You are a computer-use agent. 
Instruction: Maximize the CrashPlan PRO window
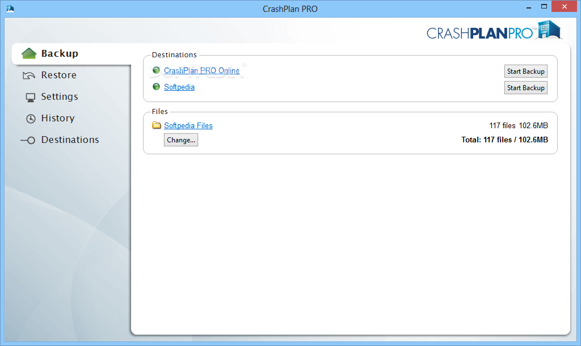(544, 7)
